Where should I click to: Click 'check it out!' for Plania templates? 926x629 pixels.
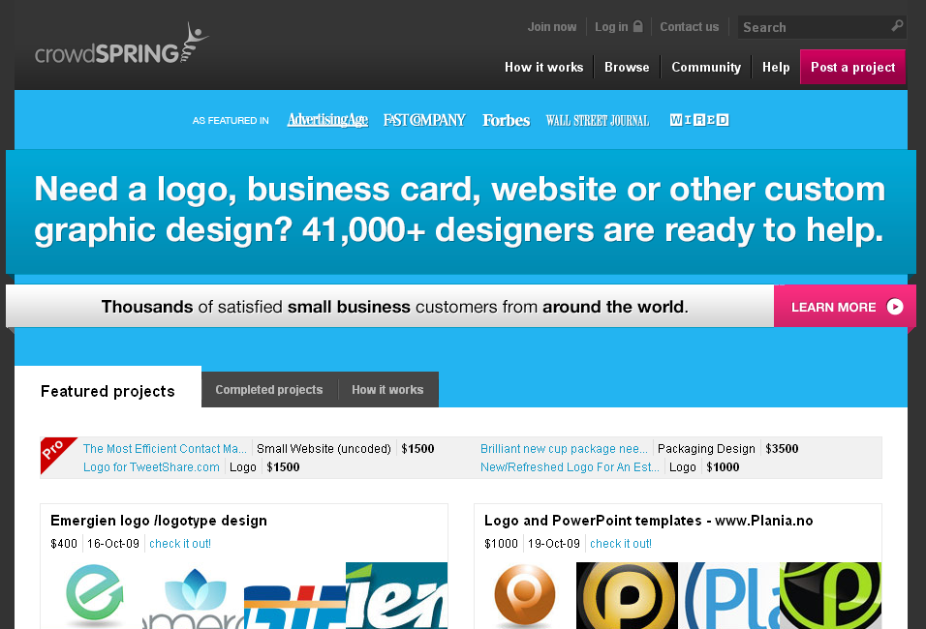pos(621,544)
